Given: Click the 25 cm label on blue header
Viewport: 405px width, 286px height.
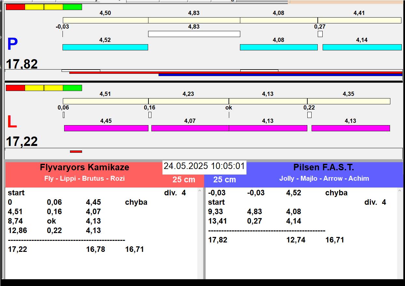Looking at the screenshot, I should click(x=225, y=180).
